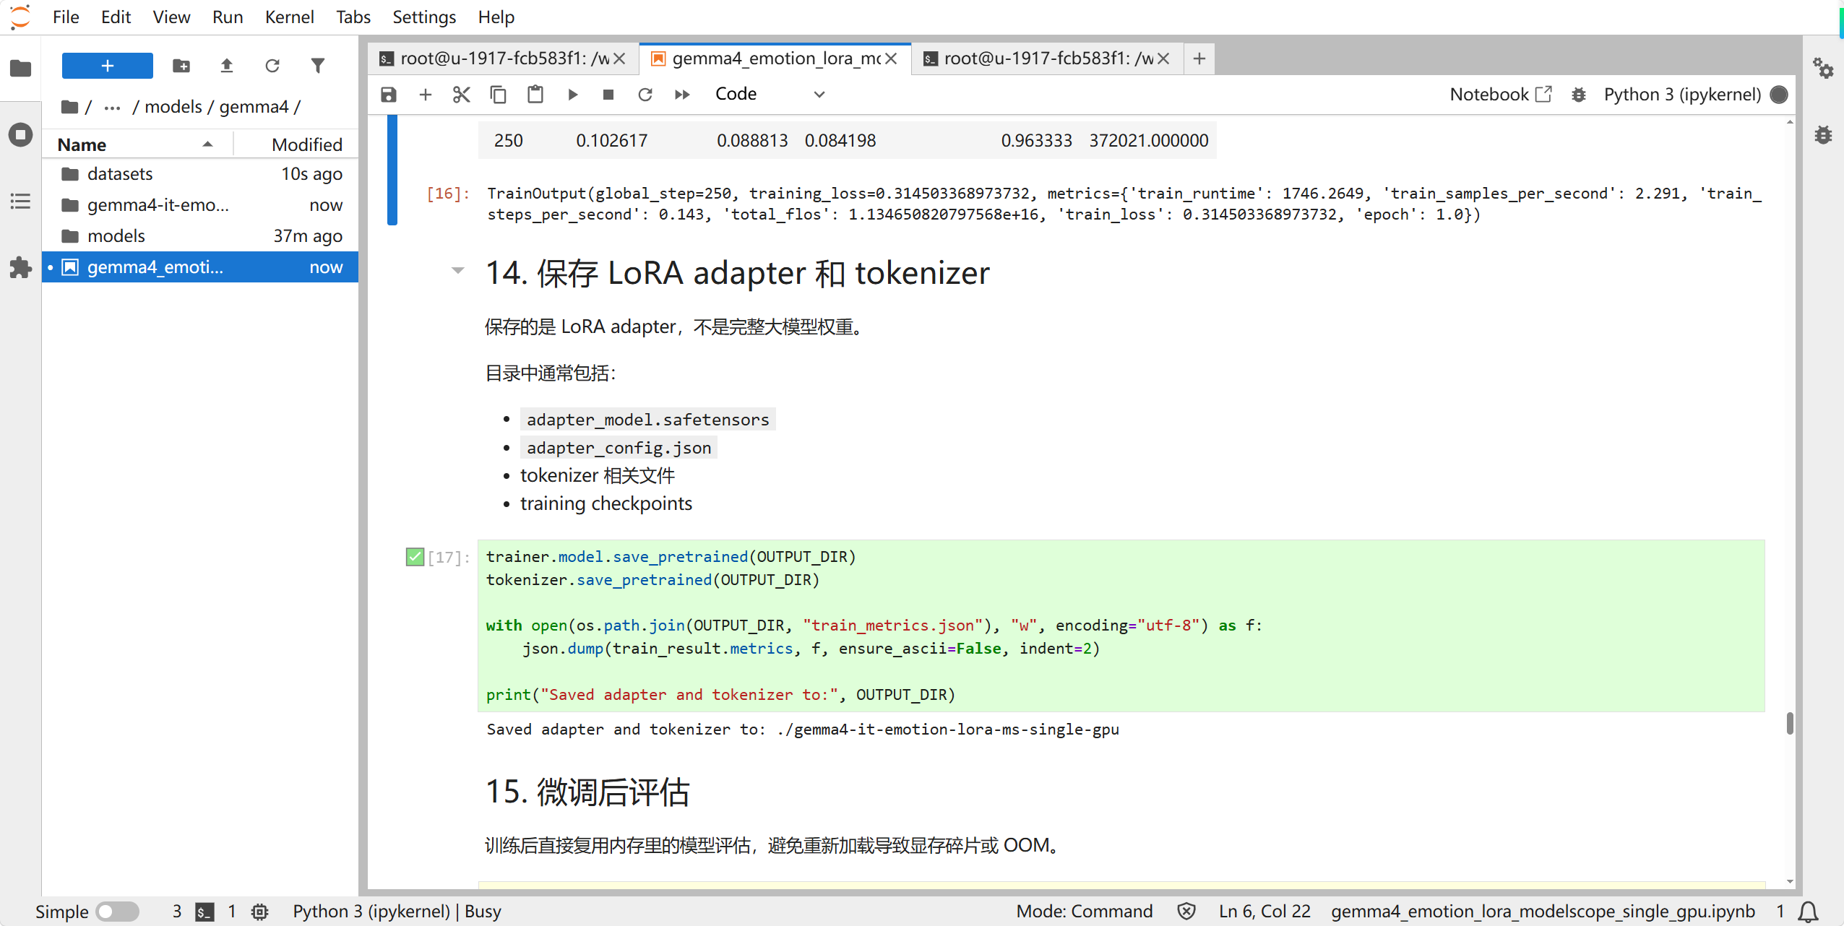Viewport: 1844px width, 926px height.
Task: Navigate to models breadcrumb folder
Action: click(x=173, y=107)
